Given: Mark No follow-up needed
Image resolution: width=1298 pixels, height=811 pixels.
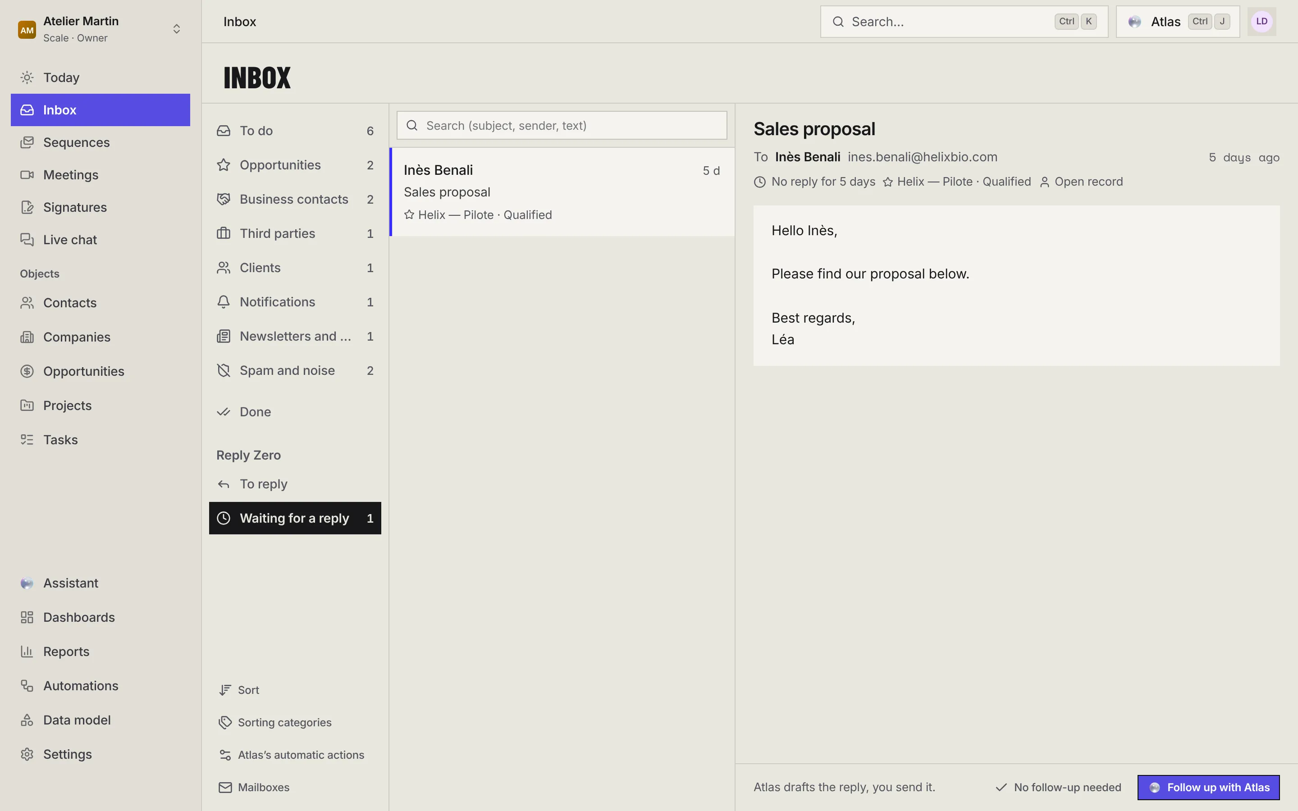Looking at the screenshot, I should click(1058, 788).
